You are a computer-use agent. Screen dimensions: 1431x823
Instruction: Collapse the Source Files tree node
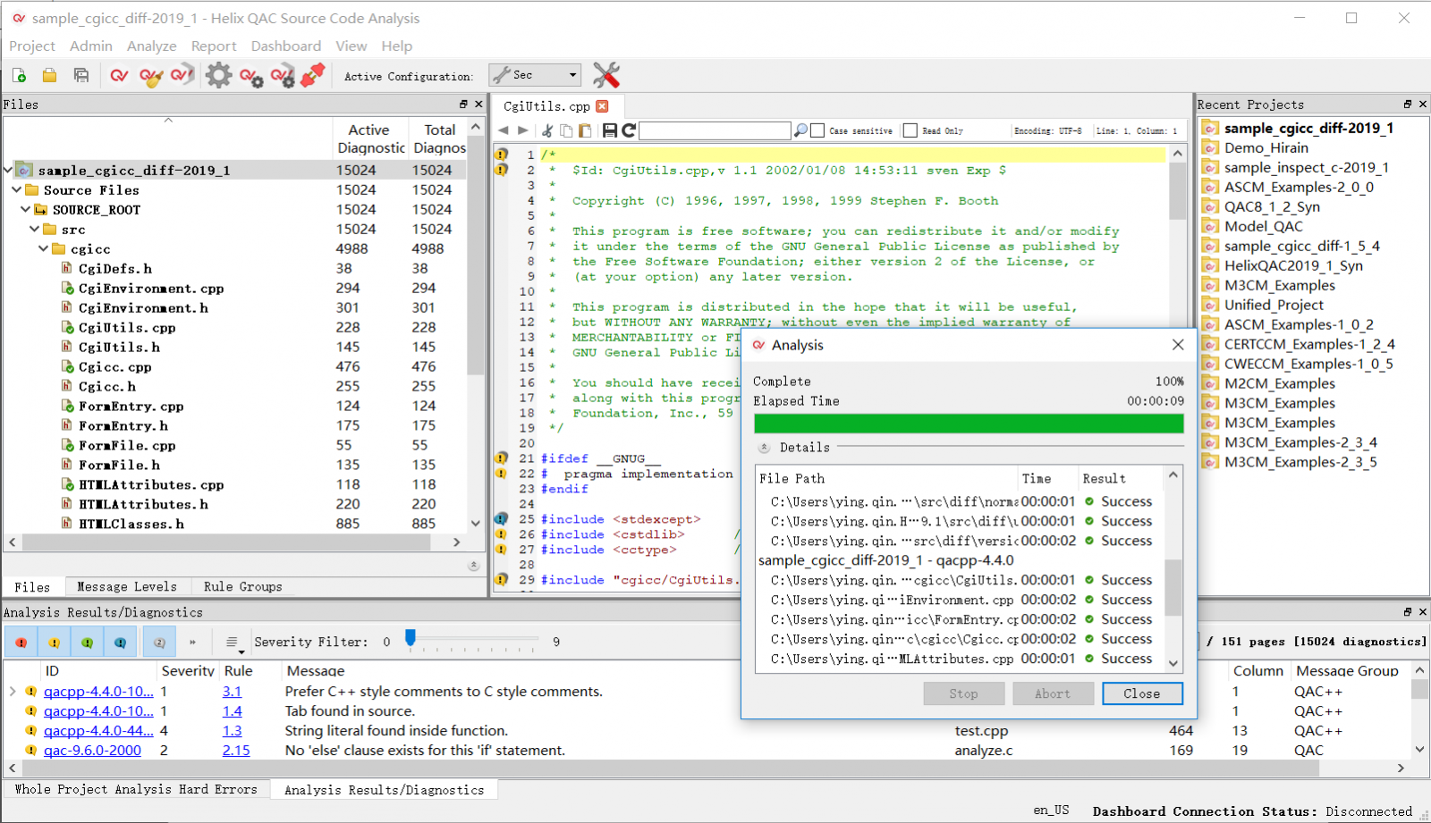click(16, 189)
